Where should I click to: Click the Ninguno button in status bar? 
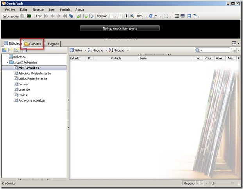(x=189, y=184)
